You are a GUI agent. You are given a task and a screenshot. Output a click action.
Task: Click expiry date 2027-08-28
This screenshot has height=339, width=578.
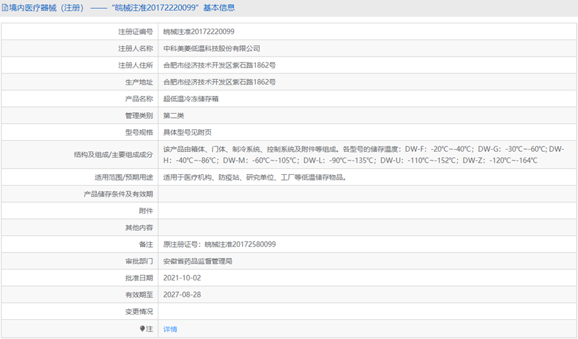click(x=182, y=295)
